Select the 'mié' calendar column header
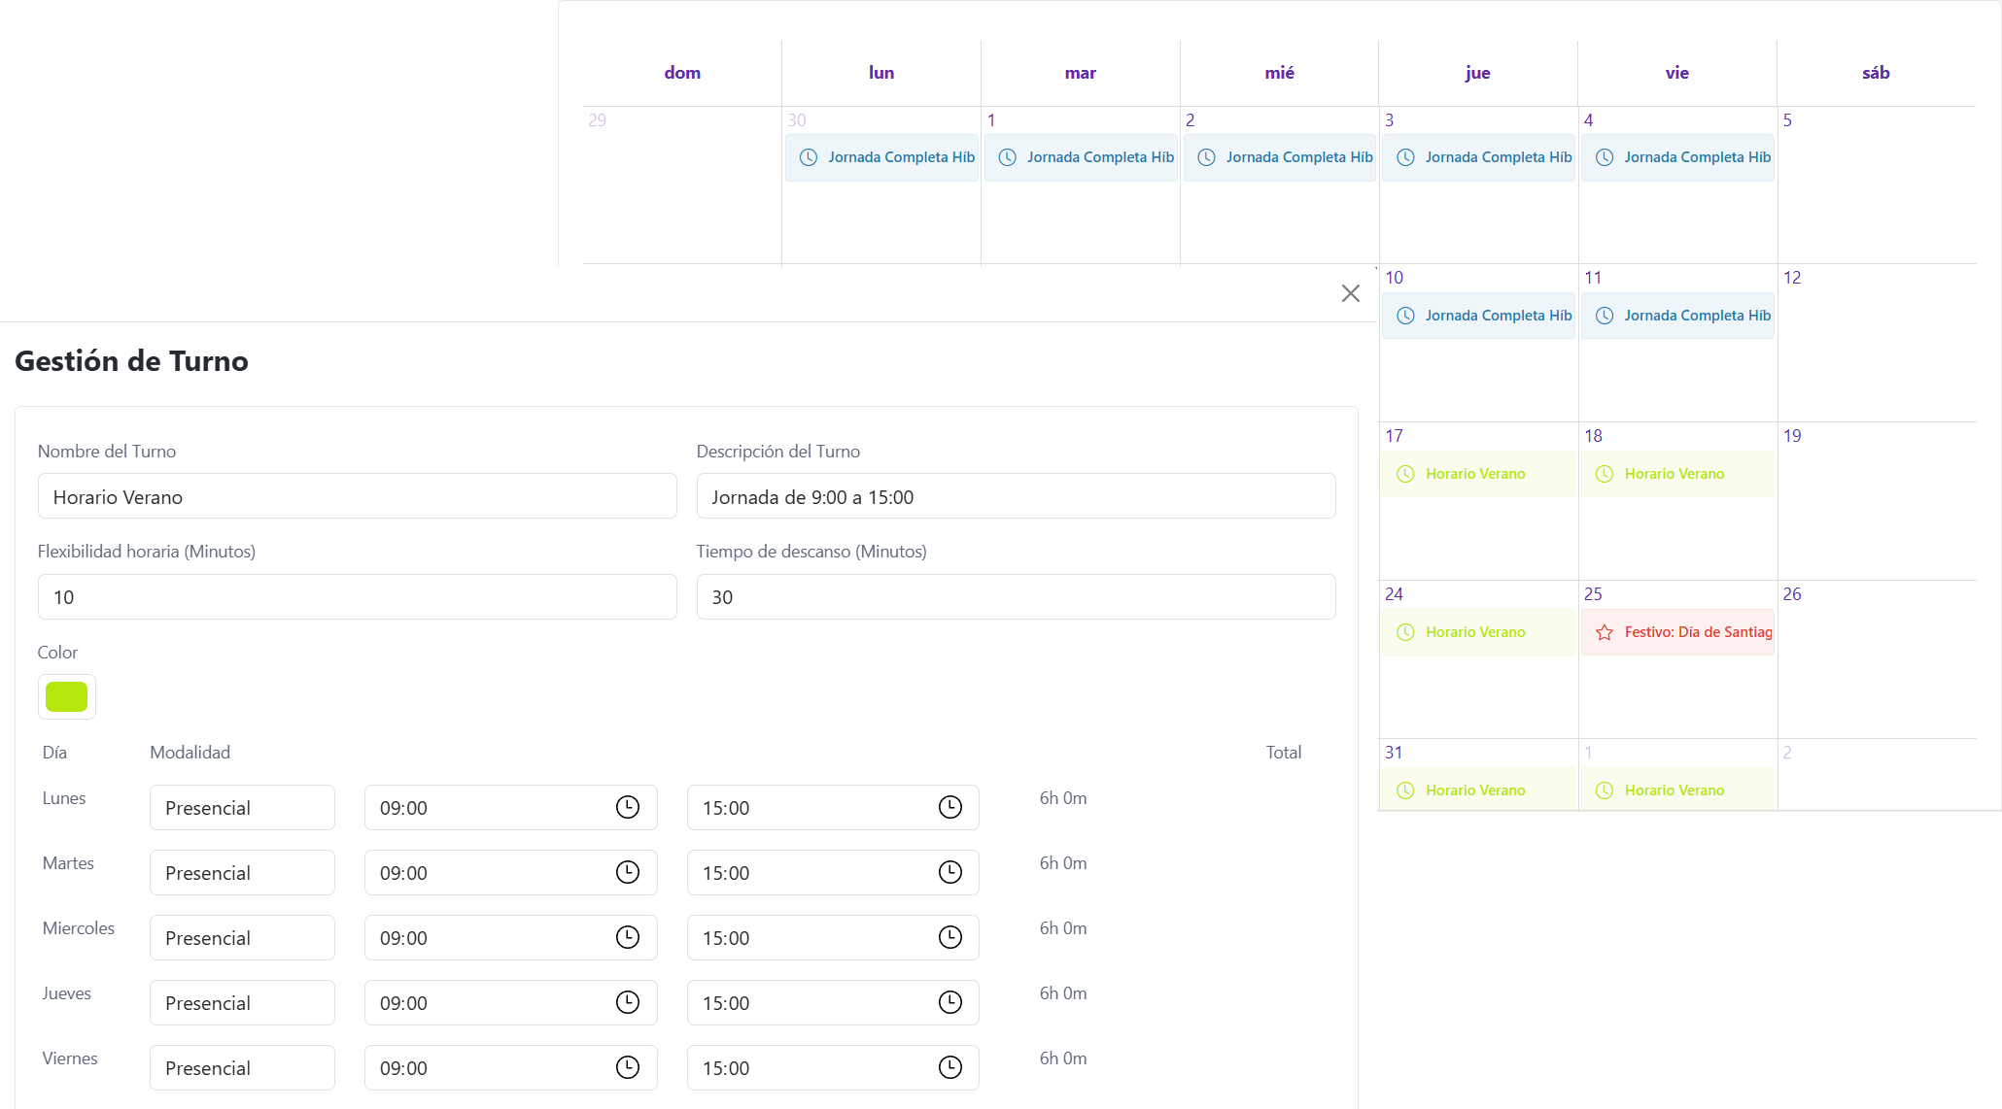The height and width of the screenshot is (1109, 2002). coord(1279,73)
